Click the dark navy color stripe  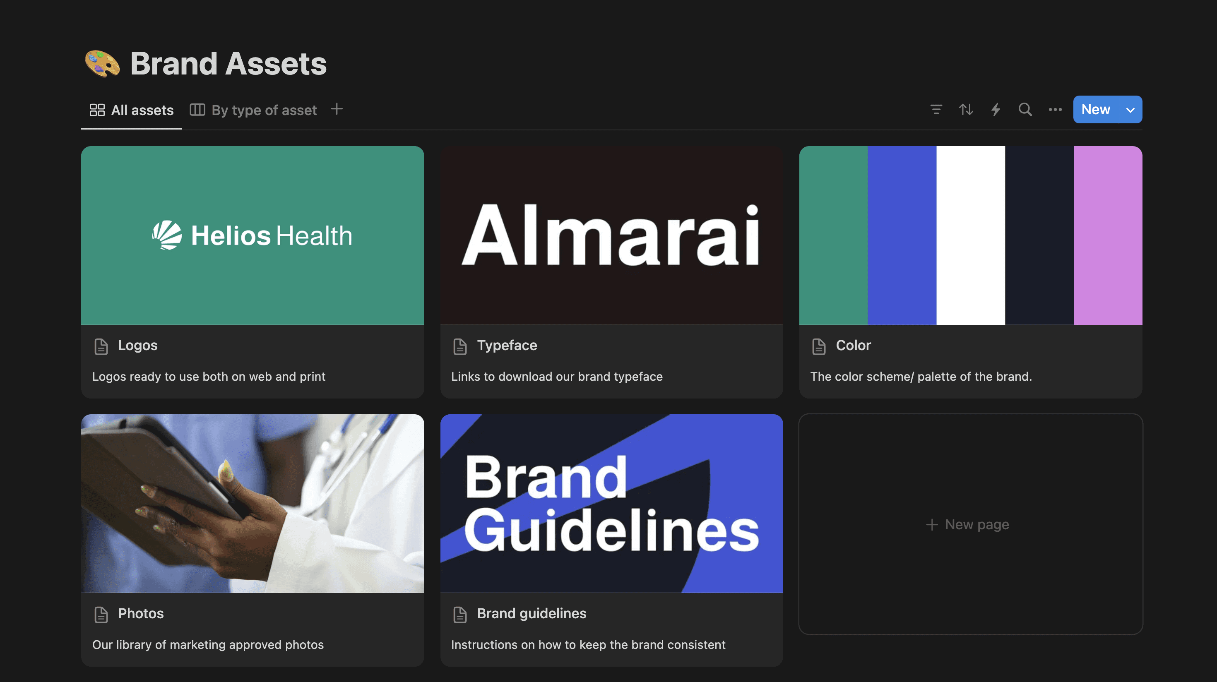pyautogui.click(x=1039, y=235)
